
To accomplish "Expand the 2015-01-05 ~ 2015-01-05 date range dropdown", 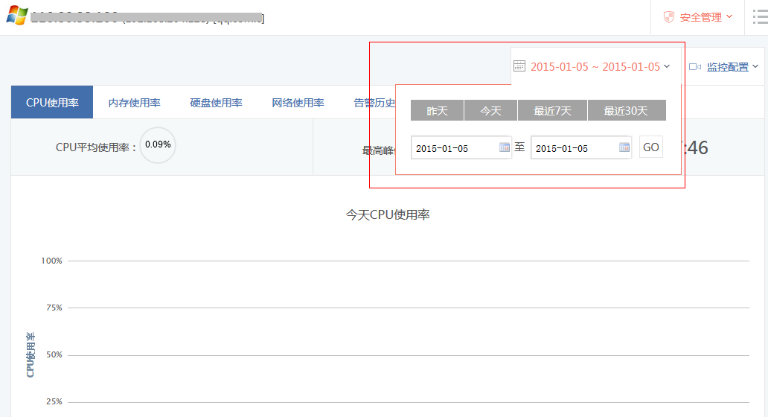I will pos(601,66).
